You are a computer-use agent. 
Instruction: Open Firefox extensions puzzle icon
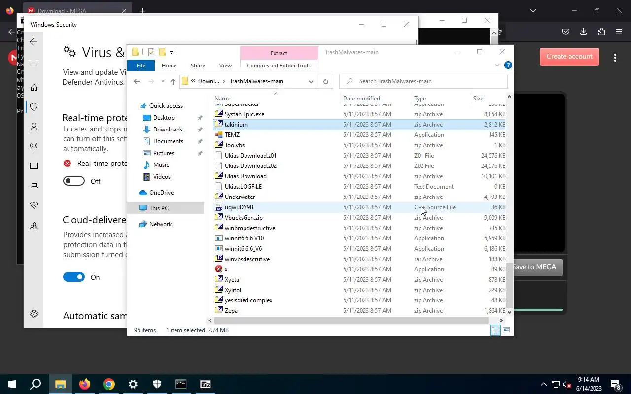601,32
